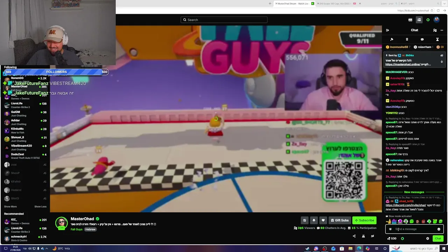Focus the Search box at the top
Image resolution: width=448 pixels, height=252 pixels.
coord(224,20)
